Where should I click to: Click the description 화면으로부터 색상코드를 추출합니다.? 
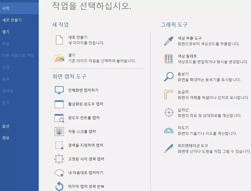209,44
